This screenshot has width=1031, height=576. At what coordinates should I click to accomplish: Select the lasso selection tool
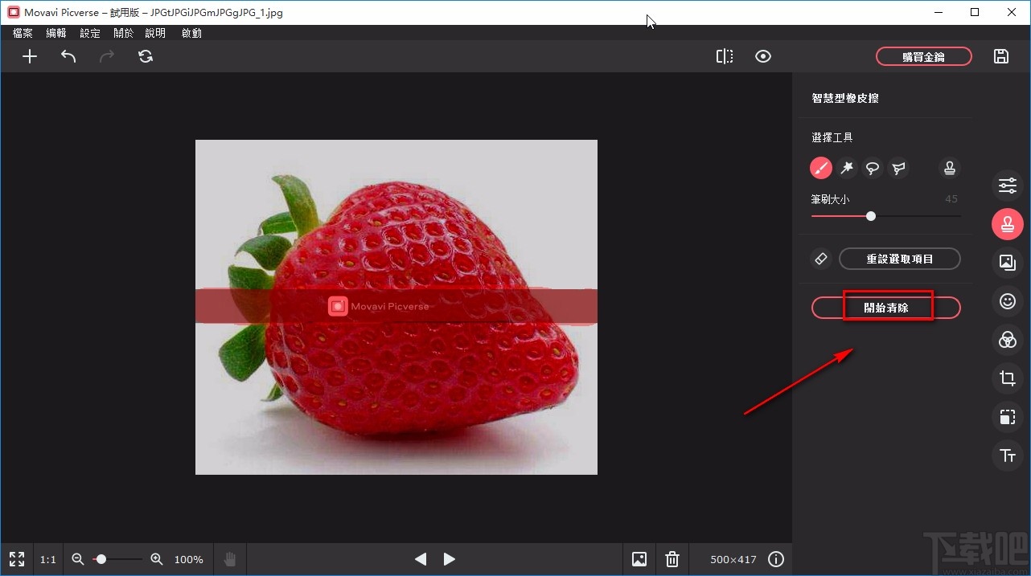click(x=872, y=168)
